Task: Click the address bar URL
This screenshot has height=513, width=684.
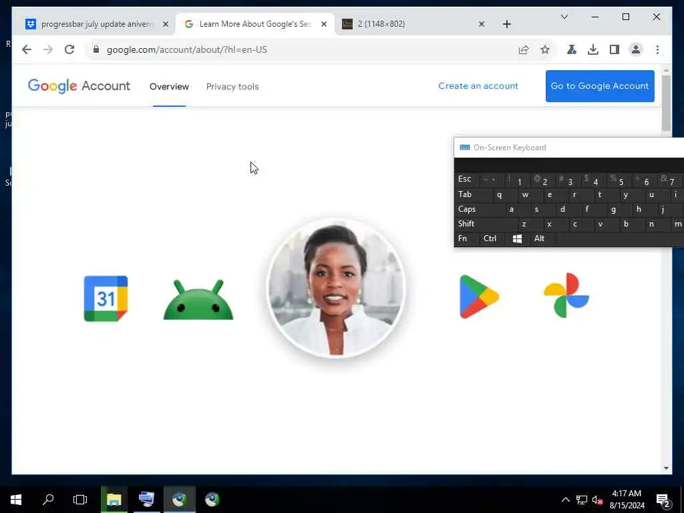Action: 187,49
